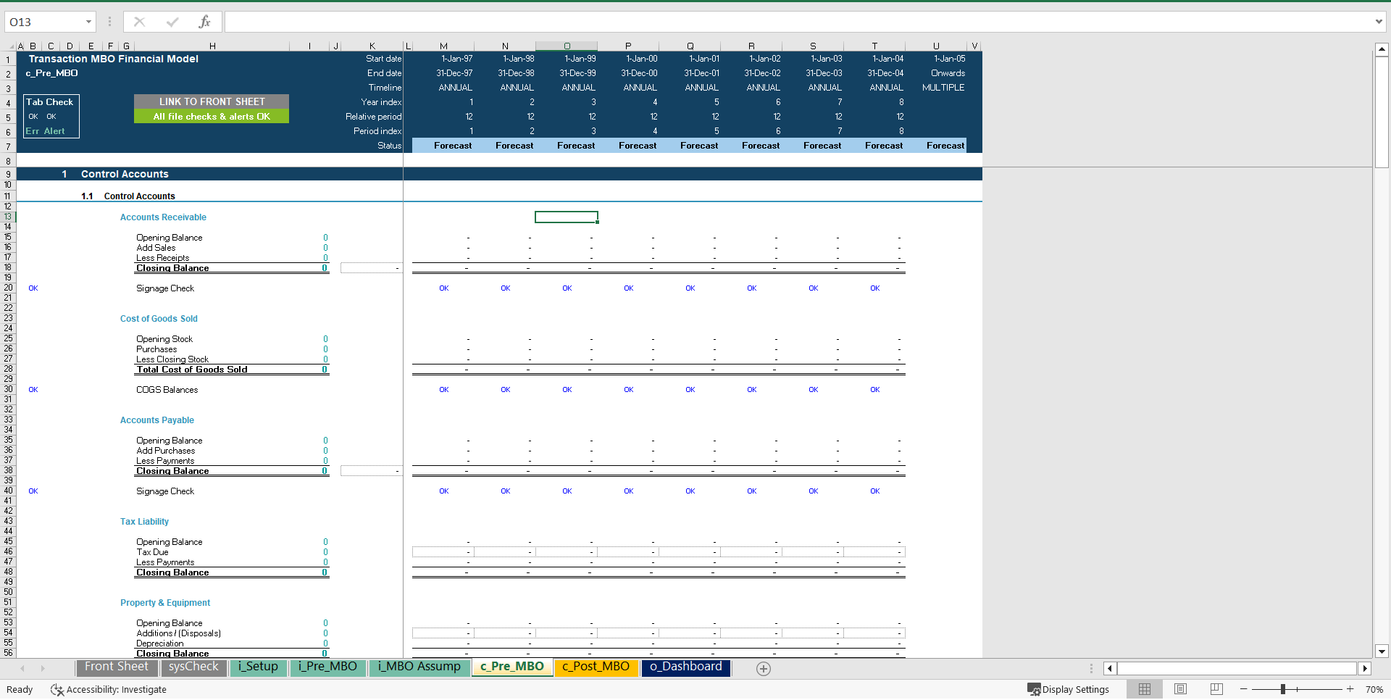Click the tab bar split handle dots

(1091, 669)
